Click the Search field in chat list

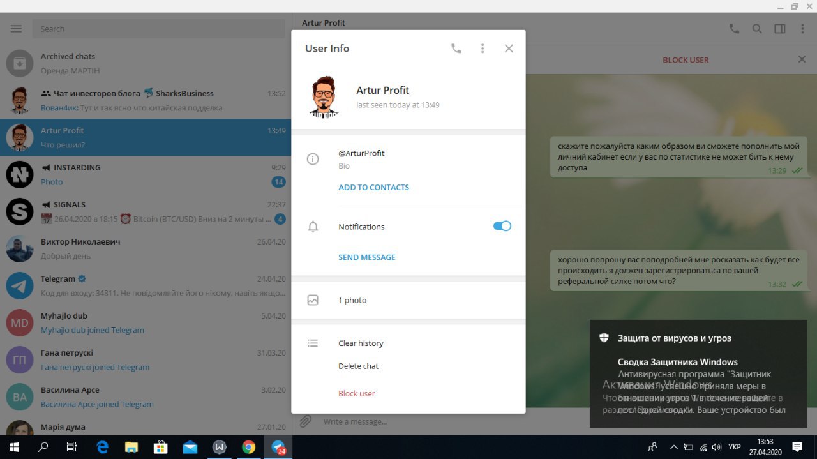pos(158,29)
